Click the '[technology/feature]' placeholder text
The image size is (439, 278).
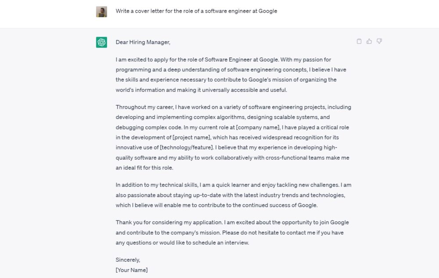click(187, 148)
